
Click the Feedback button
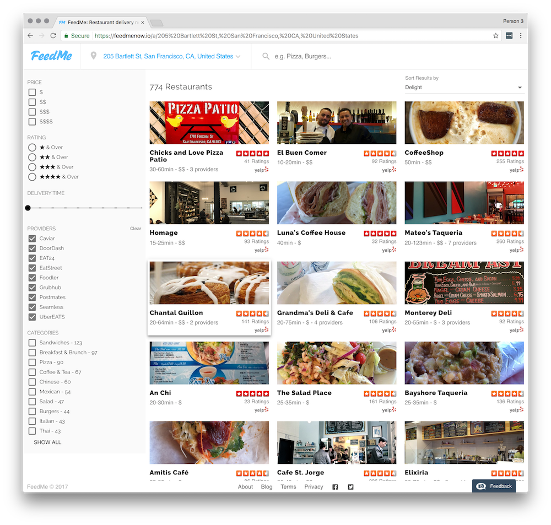(494, 486)
